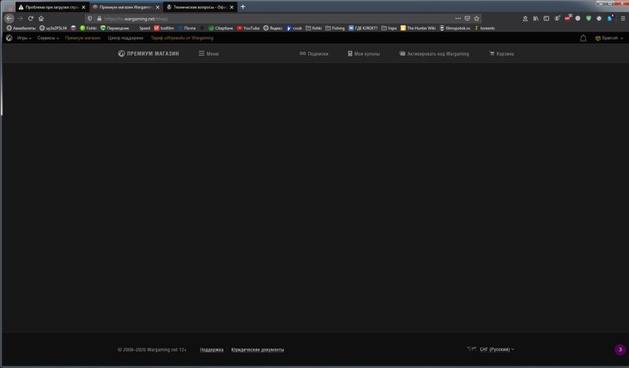Open Яндекс bookmark
Viewport: 629px width, 368px height.
click(x=273, y=28)
